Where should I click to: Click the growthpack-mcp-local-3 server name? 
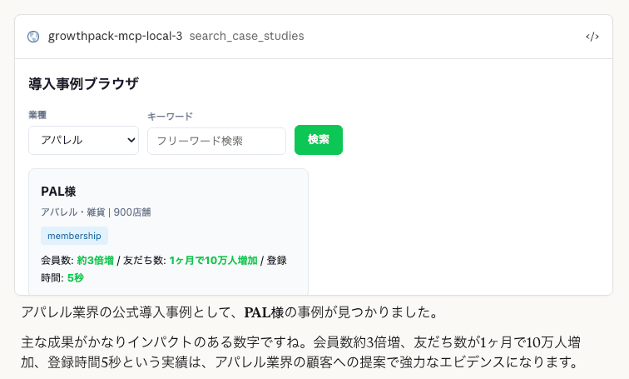(116, 37)
